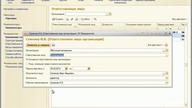The image size is (192, 108).
Task: Click magnifier in dialog Организация field
Action: (x=167, y=50)
